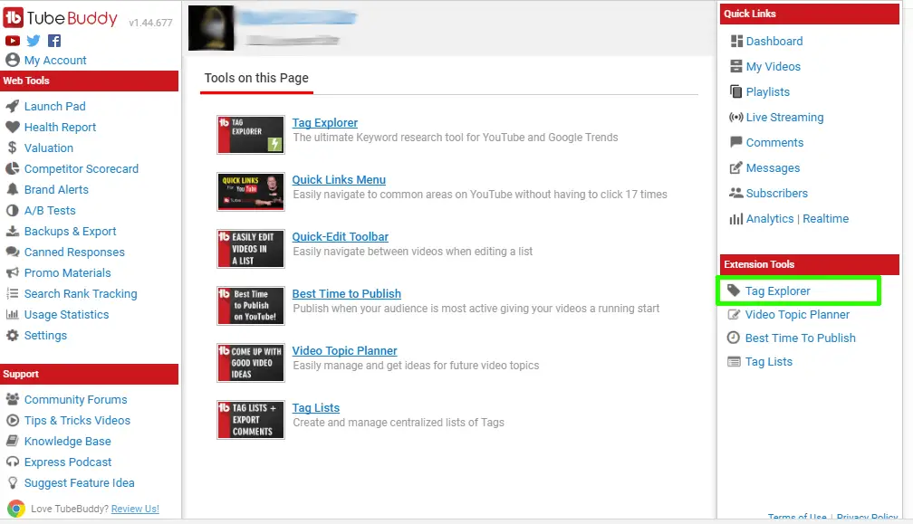This screenshot has width=913, height=524.
Task: Open Competitor Scorecard menu item
Action: 82,169
